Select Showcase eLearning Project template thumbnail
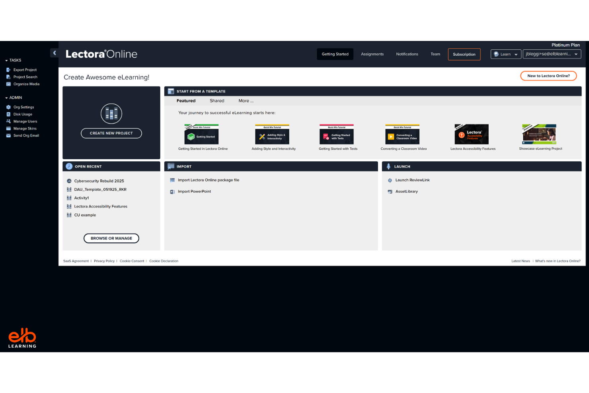This screenshot has height=393, width=589. tap(539, 134)
